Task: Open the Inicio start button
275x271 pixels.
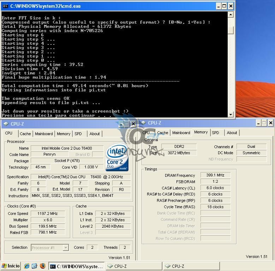Action: point(11,266)
